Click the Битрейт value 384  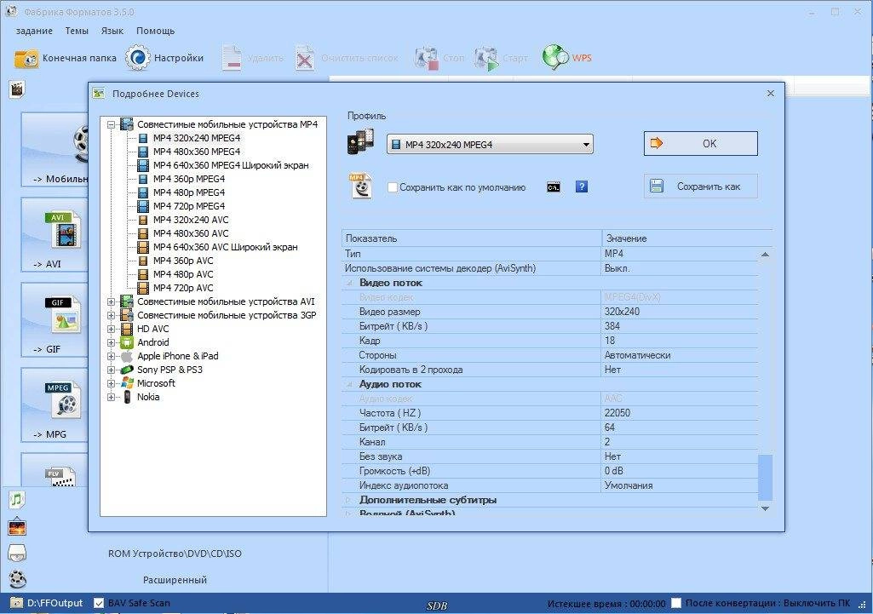coord(612,326)
